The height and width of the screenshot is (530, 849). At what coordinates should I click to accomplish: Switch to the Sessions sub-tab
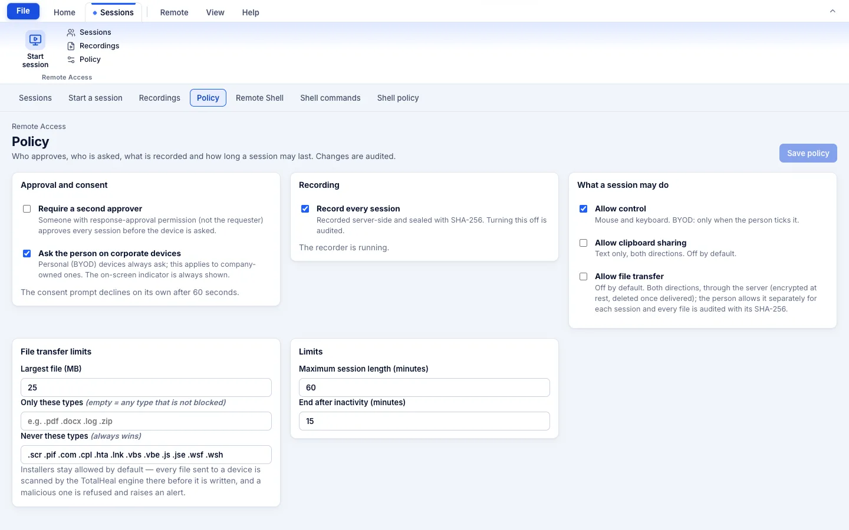coord(35,98)
